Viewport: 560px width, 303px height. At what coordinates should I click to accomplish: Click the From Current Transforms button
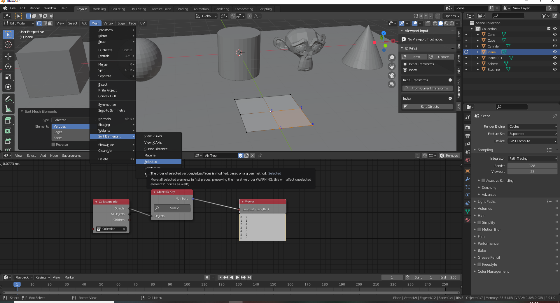428,88
